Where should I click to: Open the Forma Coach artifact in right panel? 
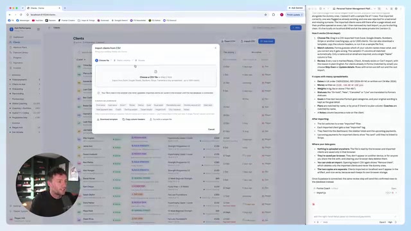pos(355,188)
